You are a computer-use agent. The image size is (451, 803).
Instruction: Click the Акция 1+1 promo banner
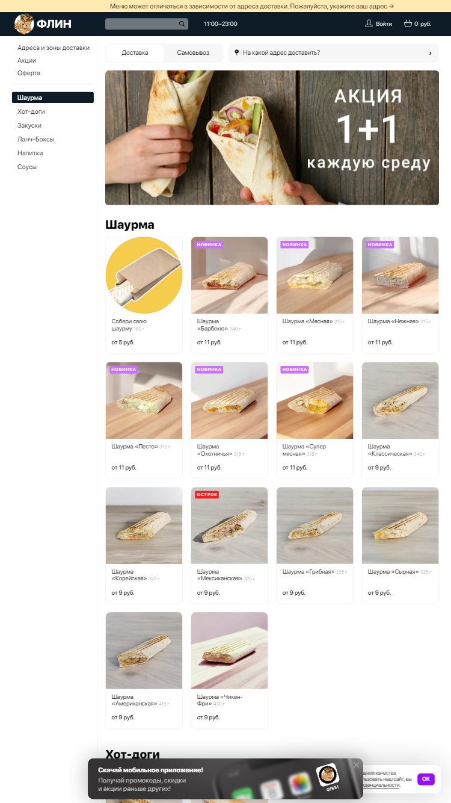[272, 138]
